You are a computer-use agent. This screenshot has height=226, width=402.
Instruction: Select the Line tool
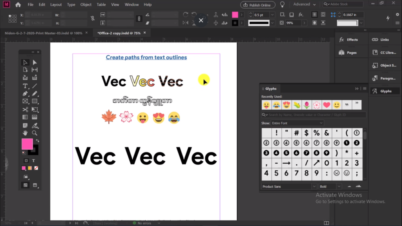pos(35,86)
